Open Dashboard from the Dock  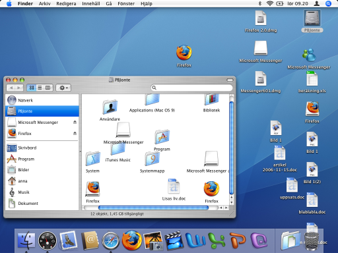click(48, 240)
